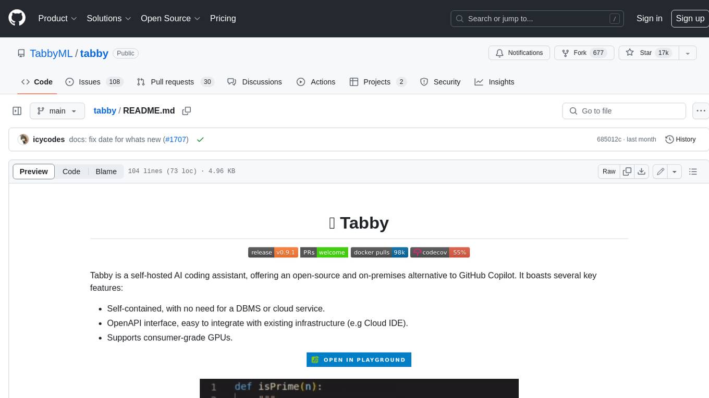Open commit 685012c
The image size is (709, 398).
click(x=609, y=139)
